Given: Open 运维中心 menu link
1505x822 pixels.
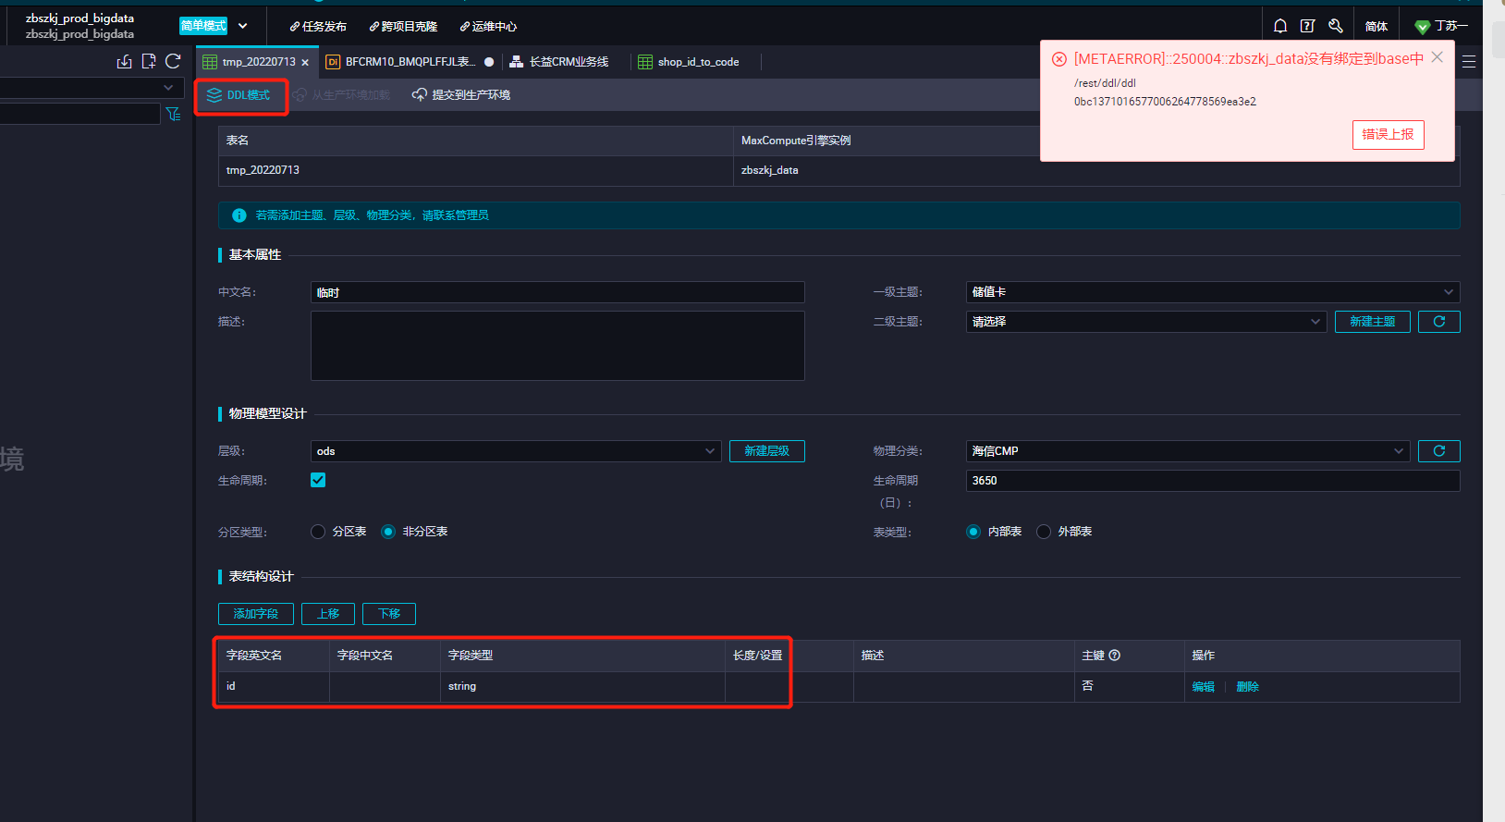Looking at the screenshot, I should [x=488, y=26].
